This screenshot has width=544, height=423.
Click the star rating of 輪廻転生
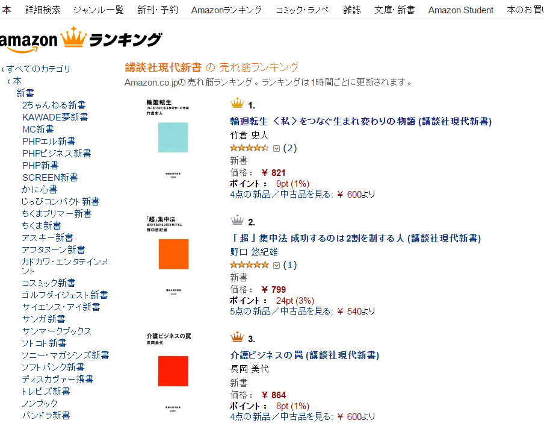(249, 148)
